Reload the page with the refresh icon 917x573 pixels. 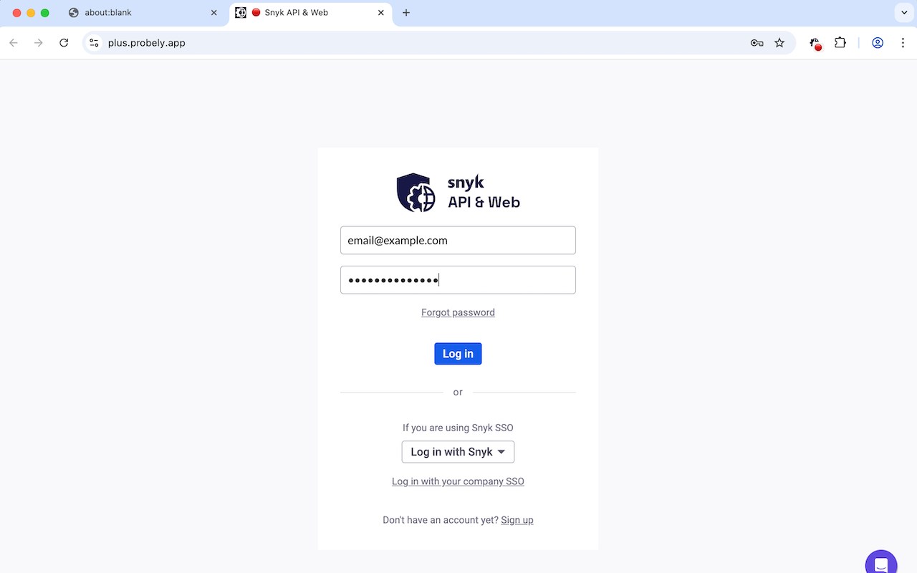point(64,43)
